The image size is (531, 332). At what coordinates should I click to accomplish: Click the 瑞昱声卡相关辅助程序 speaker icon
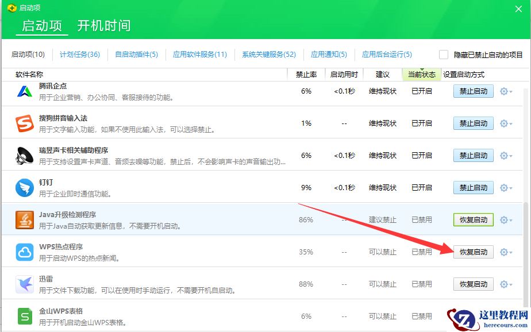[24, 155]
